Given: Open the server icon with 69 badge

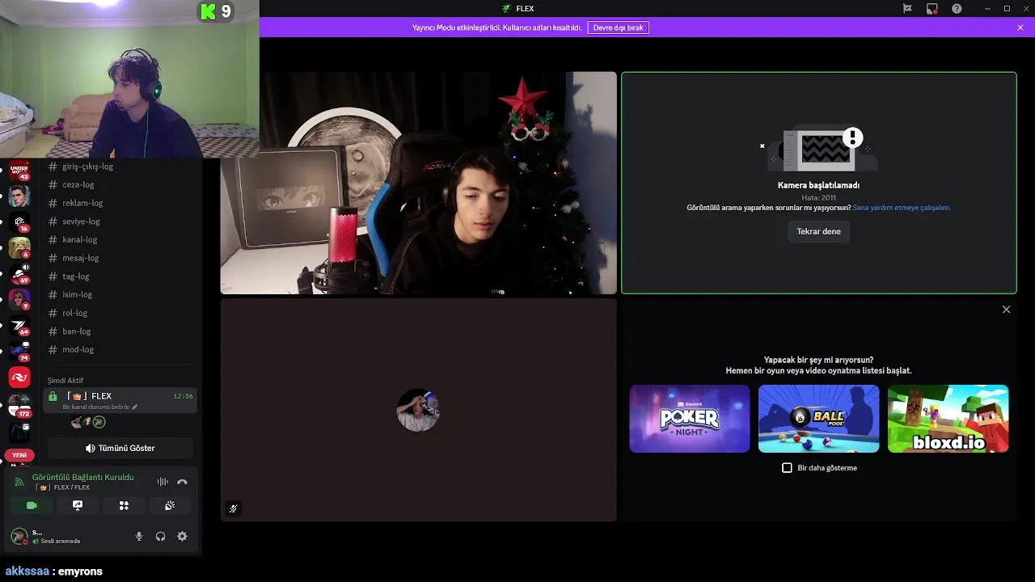Looking at the screenshot, I should click(19, 273).
